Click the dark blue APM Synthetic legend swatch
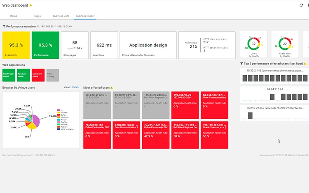The height and width of the screenshot is (193, 309). (x=59, y=129)
